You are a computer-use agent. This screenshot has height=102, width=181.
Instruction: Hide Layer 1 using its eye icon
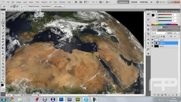click(152, 46)
